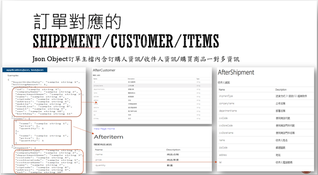Click the address row in AfterShipment
The width and height of the screenshot is (318, 175).
pos(266,155)
